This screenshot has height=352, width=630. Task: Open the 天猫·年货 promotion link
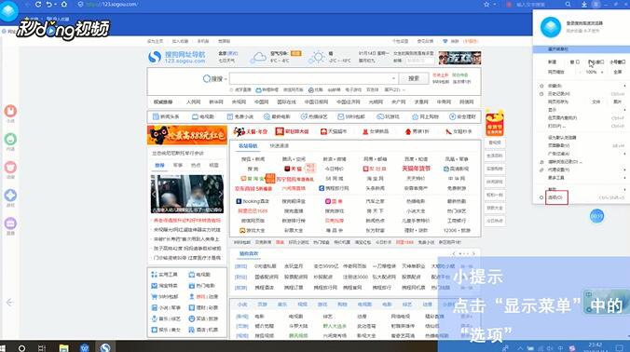click(251, 131)
